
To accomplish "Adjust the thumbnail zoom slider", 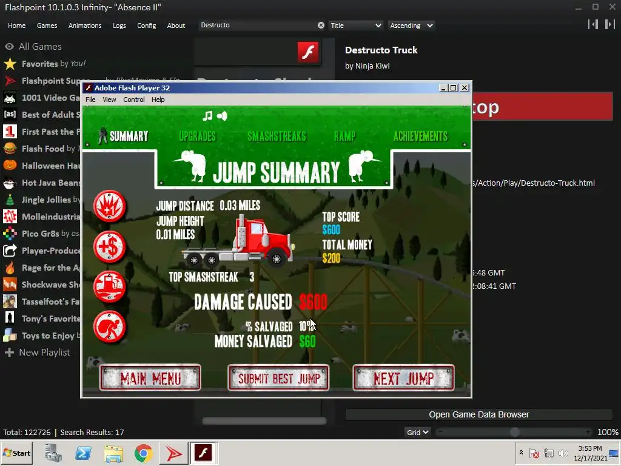I will 514,432.
